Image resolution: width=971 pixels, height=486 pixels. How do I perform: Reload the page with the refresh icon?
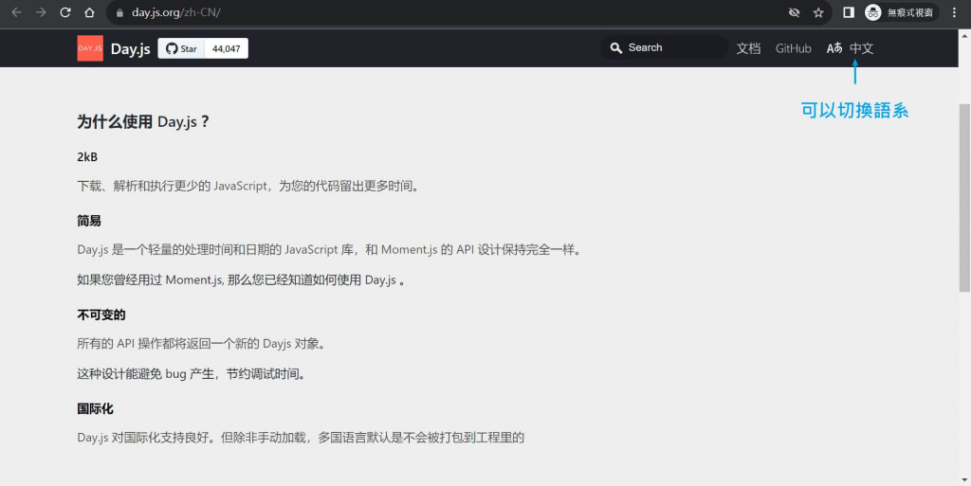click(x=65, y=12)
